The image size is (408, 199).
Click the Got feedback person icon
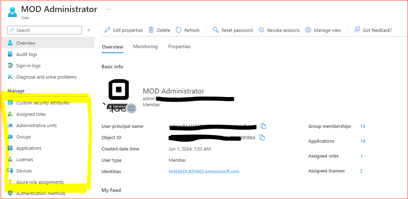(x=357, y=30)
